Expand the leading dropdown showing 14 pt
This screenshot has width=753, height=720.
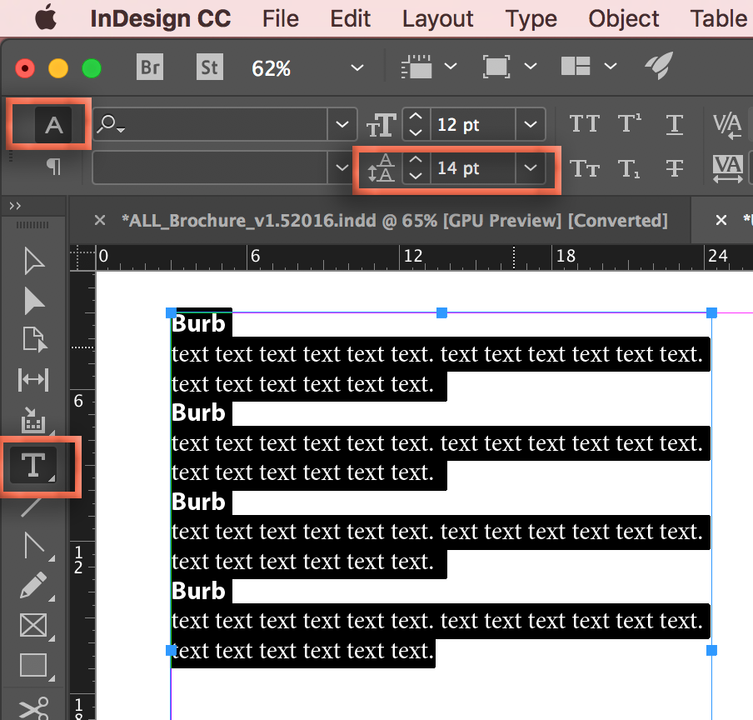(x=531, y=168)
